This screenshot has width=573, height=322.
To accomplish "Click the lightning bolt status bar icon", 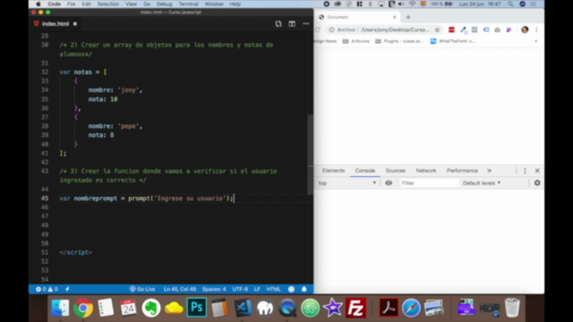I will [x=67, y=289].
